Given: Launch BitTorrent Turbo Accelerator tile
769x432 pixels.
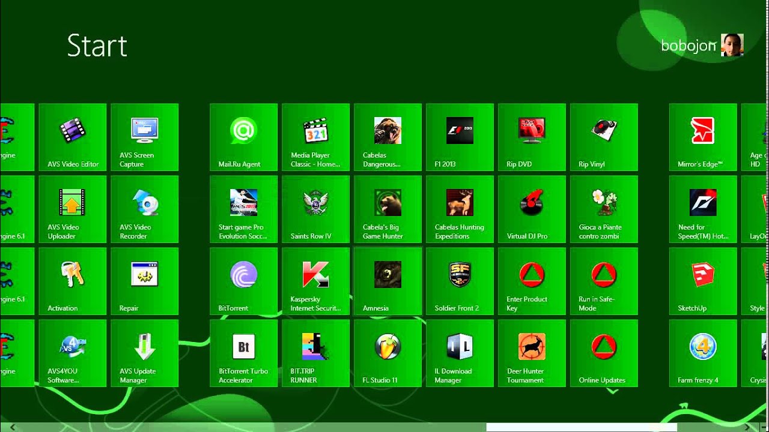Looking at the screenshot, I should 244,353.
